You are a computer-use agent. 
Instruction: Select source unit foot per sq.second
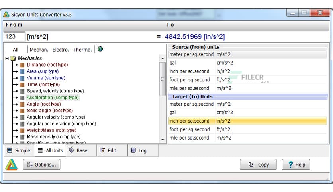pyautogui.click(x=248, y=80)
